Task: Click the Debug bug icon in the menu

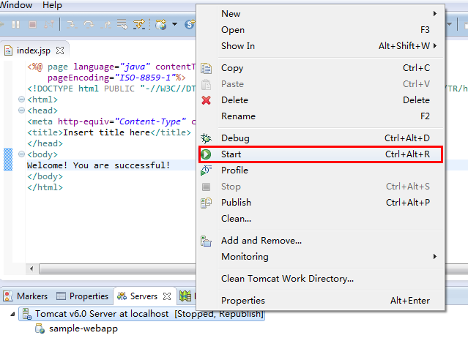Action: pyautogui.click(x=207, y=138)
